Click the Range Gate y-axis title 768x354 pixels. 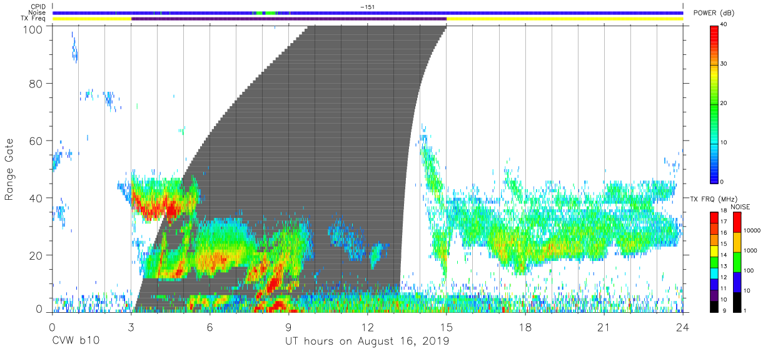click(x=10, y=169)
